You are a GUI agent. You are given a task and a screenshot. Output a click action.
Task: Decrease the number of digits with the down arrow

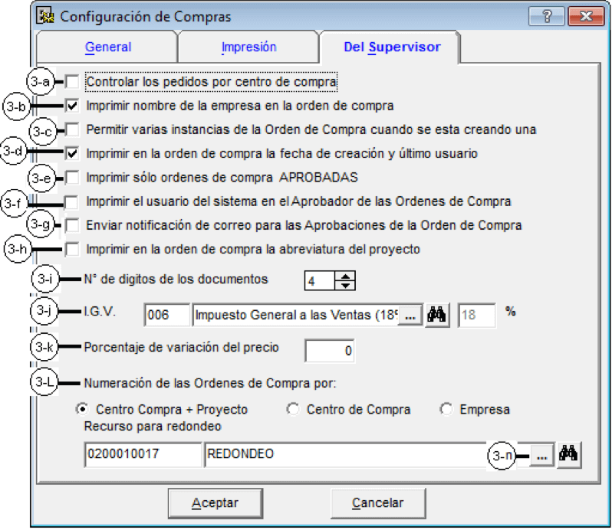click(345, 285)
